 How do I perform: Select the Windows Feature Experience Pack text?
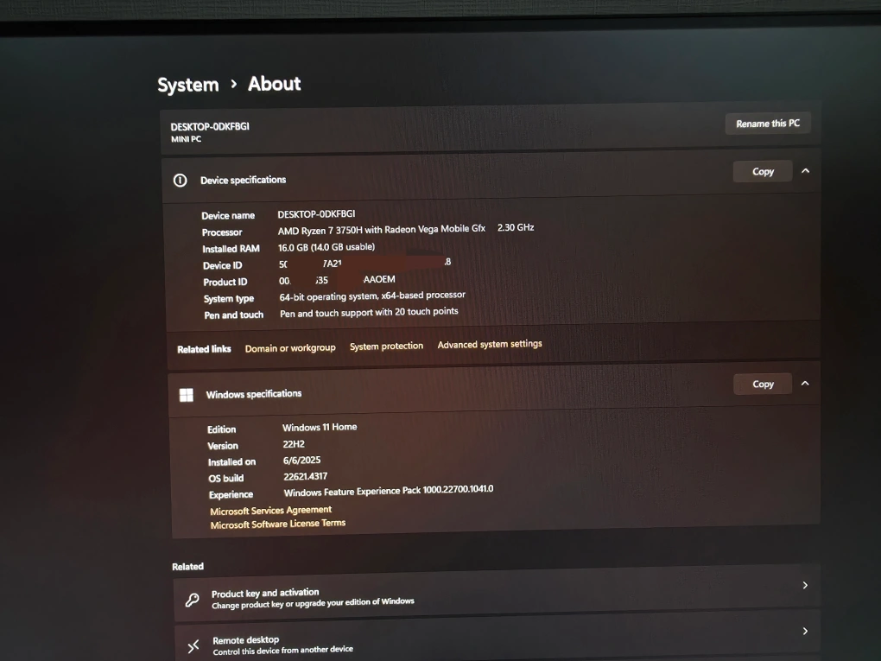[389, 491]
